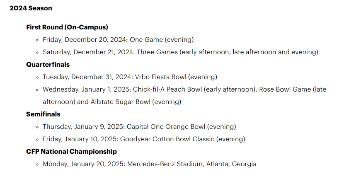Image resolution: width=344 pixels, height=179 pixels.
Task: Select the "Quarterfinals" heading
Action: pyautogui.click(x=48, y=64)
